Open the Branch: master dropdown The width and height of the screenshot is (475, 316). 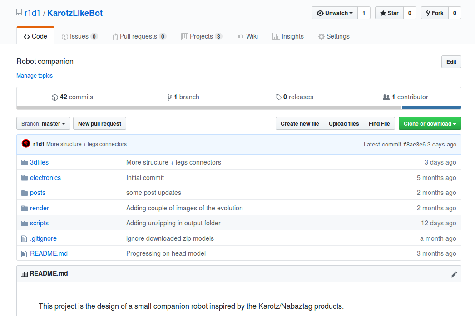pos(43,123)
